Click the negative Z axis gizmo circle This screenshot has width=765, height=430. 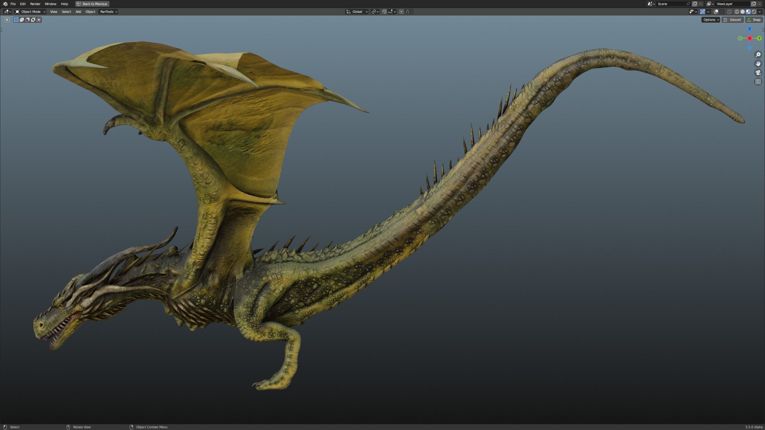click(749, 48)
